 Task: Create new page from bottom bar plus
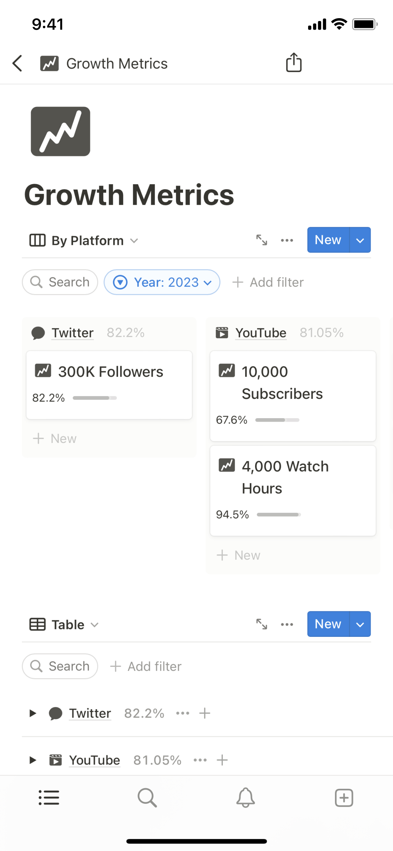(x=344, y=798)
